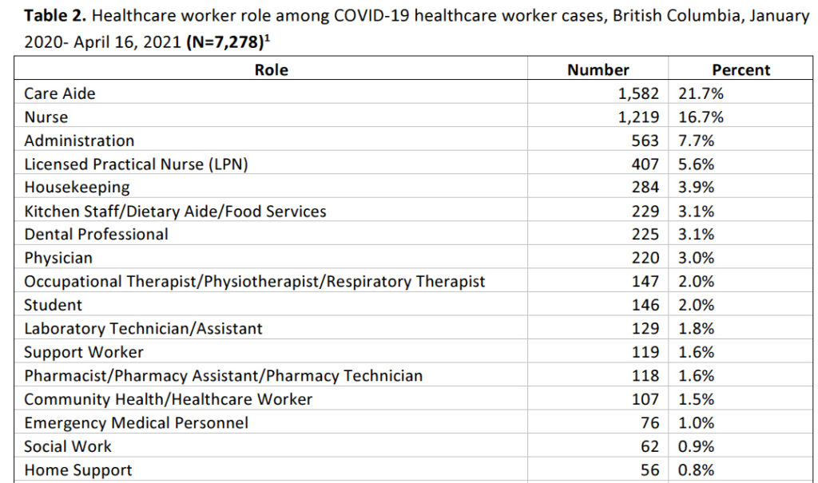Click the Student role cell
This screenshot has width=818, height=483.
pyautogui.click(x=53, y=305)
